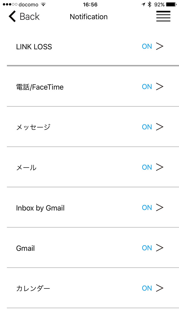Open the hamburger menu
Screen dimensions: 179x319
pyautogui.click(x=163, y=16)
